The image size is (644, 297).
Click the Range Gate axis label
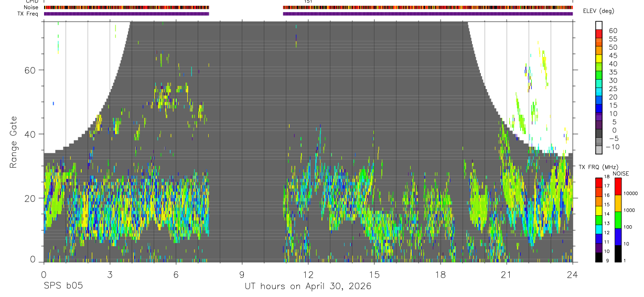[14, 142]
